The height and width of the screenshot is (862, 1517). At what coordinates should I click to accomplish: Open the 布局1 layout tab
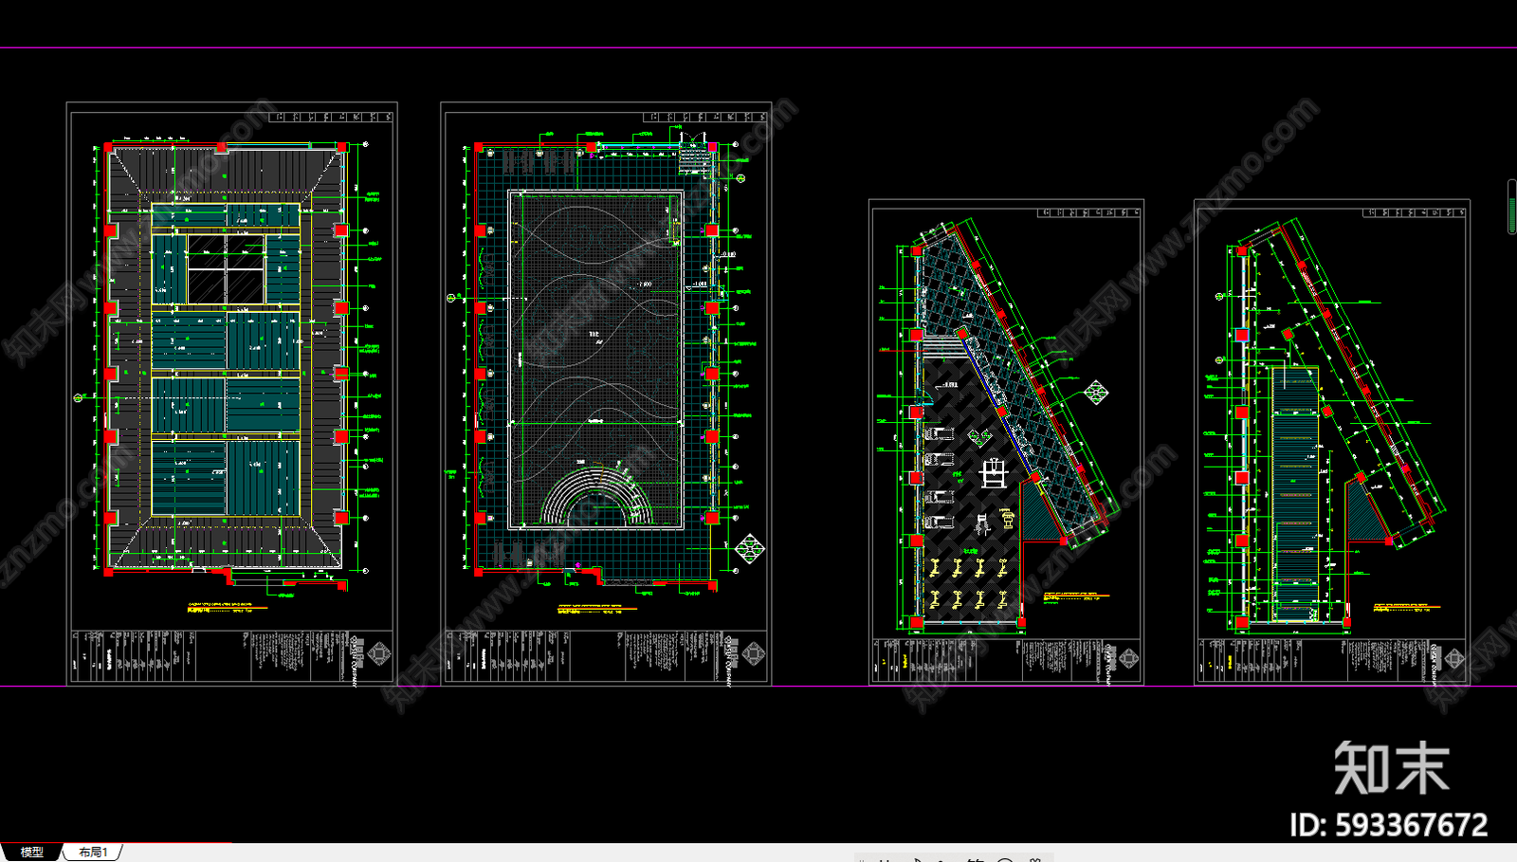tap(93, 853)
